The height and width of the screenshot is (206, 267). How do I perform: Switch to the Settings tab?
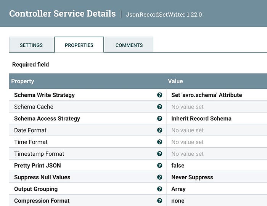pyautogui.click(x=31, y=45)
